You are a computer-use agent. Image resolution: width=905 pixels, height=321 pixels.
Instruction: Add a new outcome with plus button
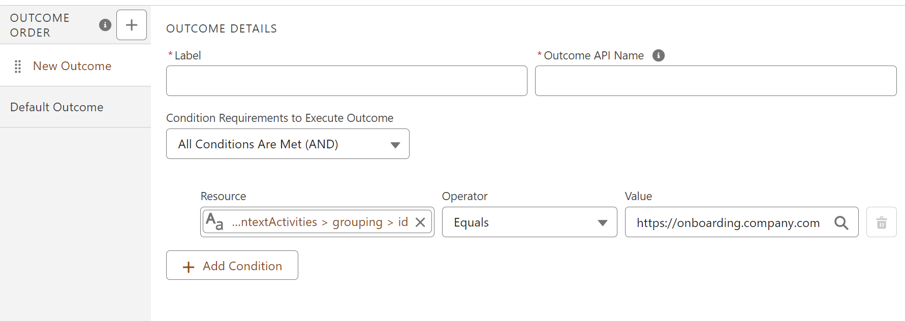132,25
